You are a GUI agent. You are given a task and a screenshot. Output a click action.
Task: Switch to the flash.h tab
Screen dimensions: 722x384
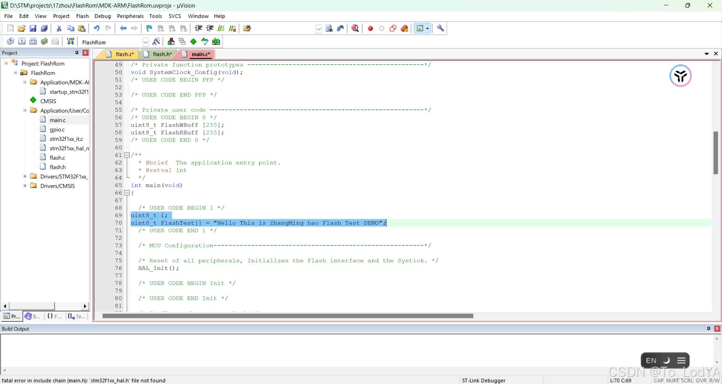[158, 54]
